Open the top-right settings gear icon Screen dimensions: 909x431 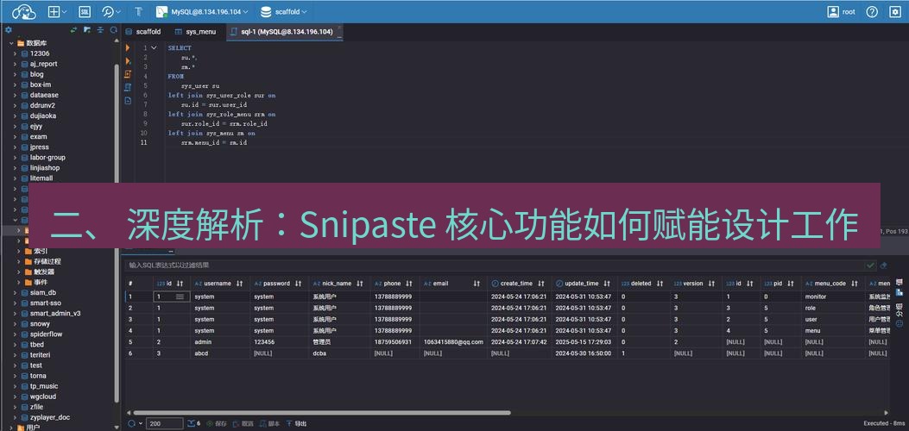point(895,11)
